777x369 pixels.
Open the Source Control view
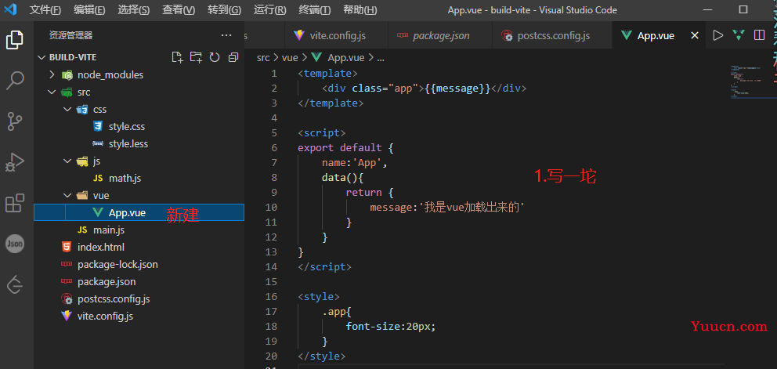(x=15, y=121)
